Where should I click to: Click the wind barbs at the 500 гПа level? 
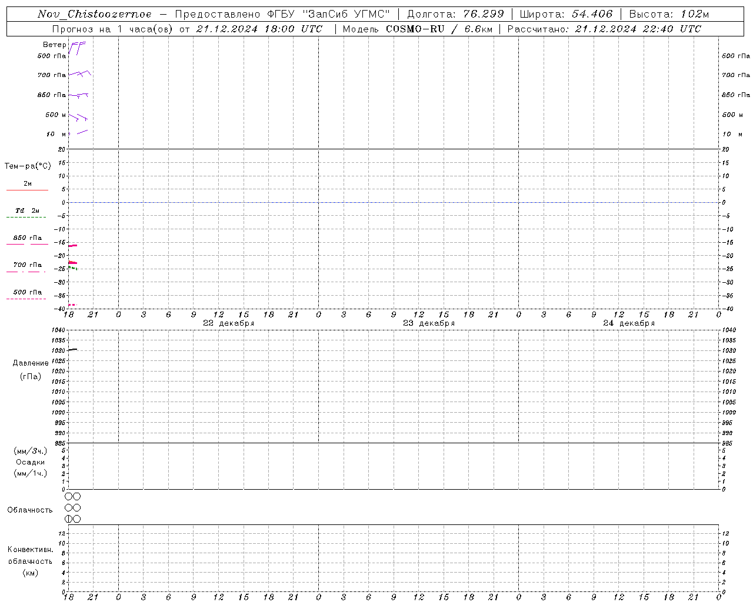pos(77,48)
